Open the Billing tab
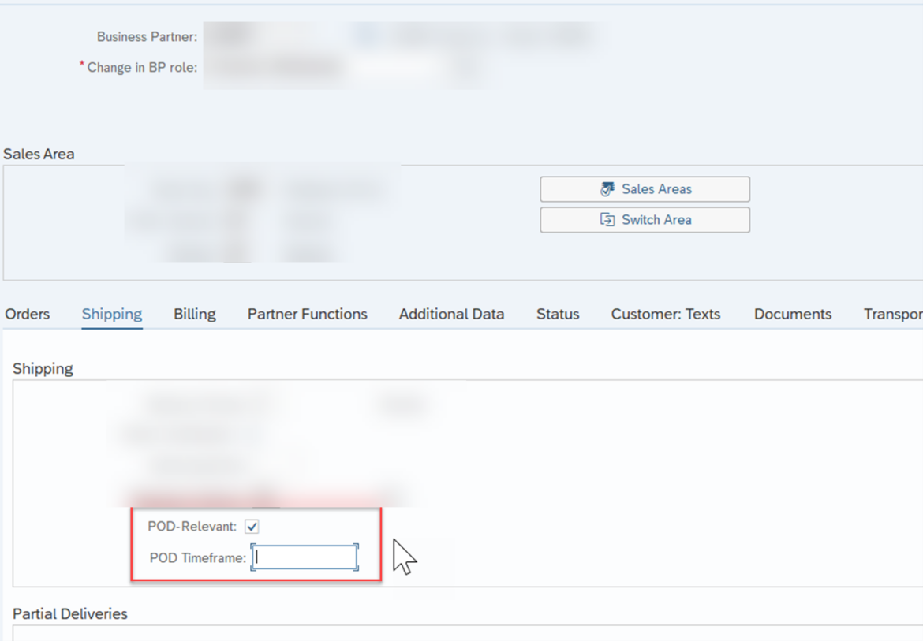Screen dimensions: 923x641 [194, 313]
